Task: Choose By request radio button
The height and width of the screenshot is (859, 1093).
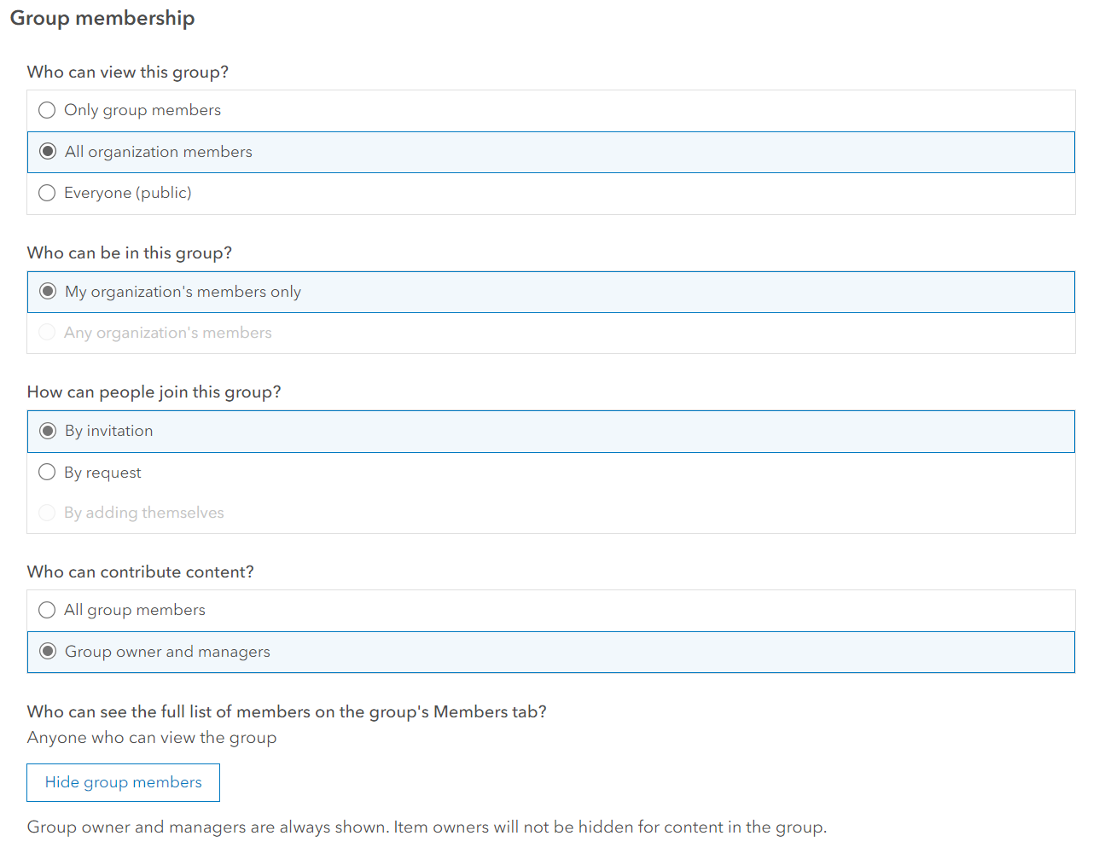Action: (47, 472)
